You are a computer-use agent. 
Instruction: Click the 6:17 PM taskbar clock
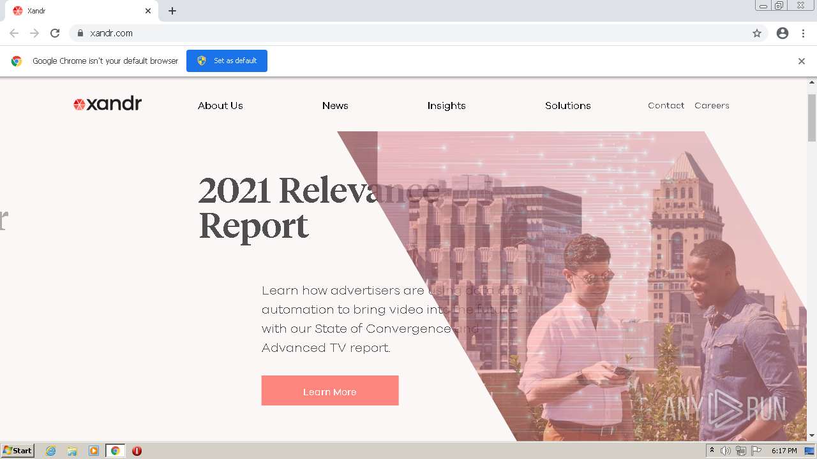[x=784, y=451]
